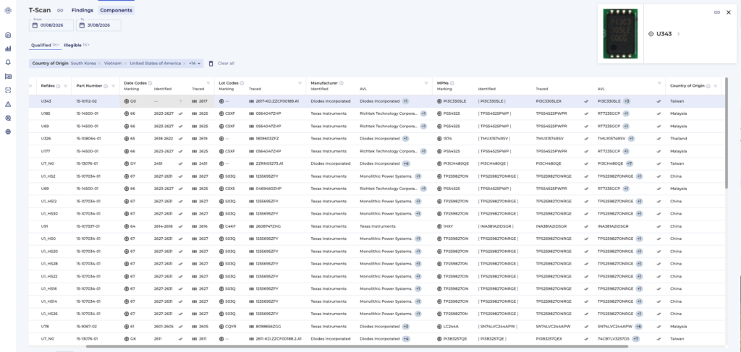Viewport: 741px width, 352px height.
Task: Remove the United States of America filter
Action: (185, 63)
